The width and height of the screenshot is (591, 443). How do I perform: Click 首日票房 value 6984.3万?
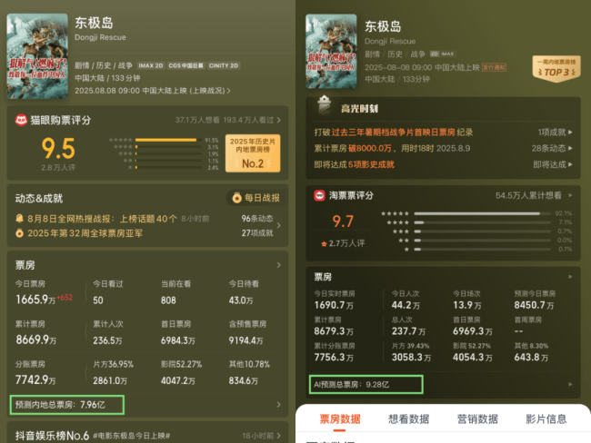click(x=178, y=340)
